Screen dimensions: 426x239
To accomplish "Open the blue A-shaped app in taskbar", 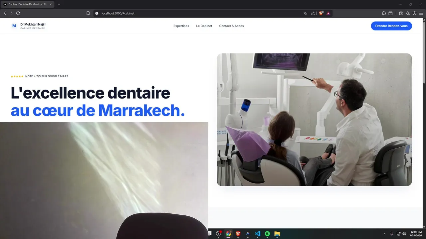I will (x=248, y=234).
